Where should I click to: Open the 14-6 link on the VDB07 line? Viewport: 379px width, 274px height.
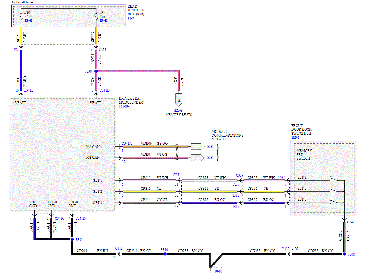209,158
